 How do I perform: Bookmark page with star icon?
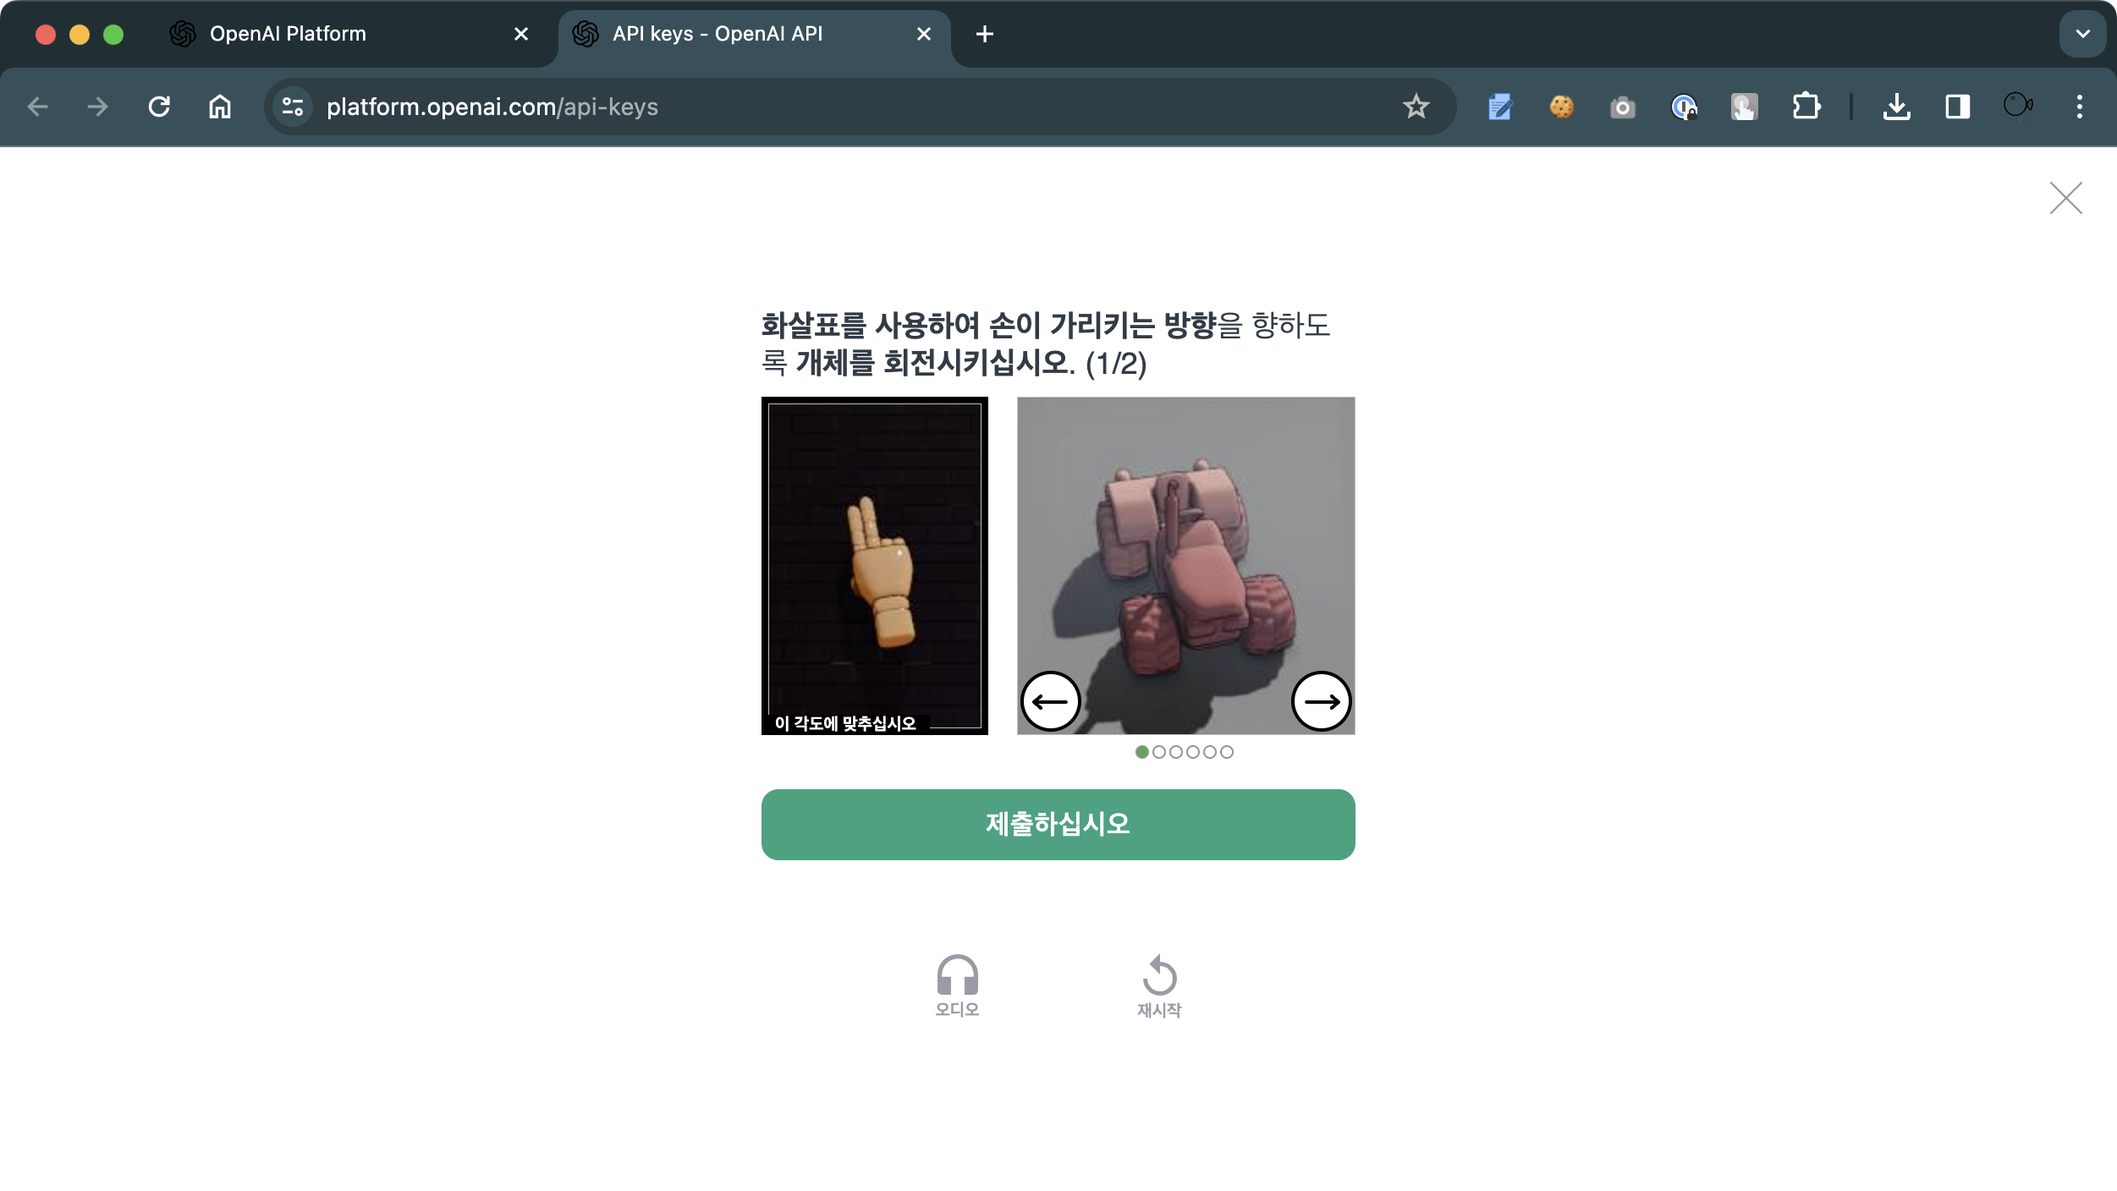pos(1416,107)
